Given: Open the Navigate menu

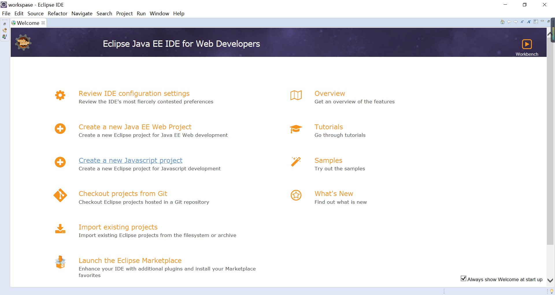Looking at the screenshot, I should (x=82, y=14).
